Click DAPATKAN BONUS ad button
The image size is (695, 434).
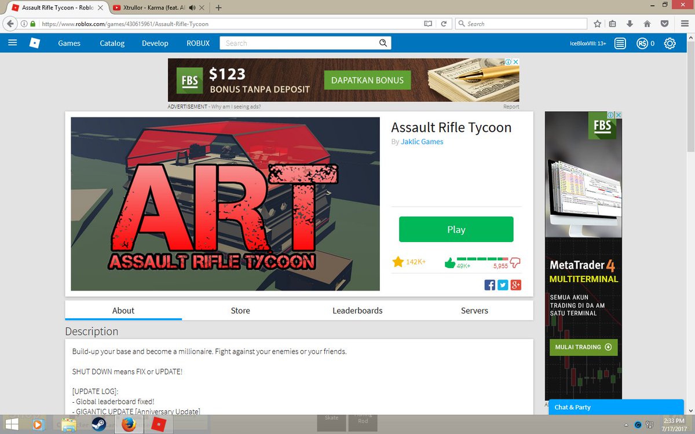(367, 80)
